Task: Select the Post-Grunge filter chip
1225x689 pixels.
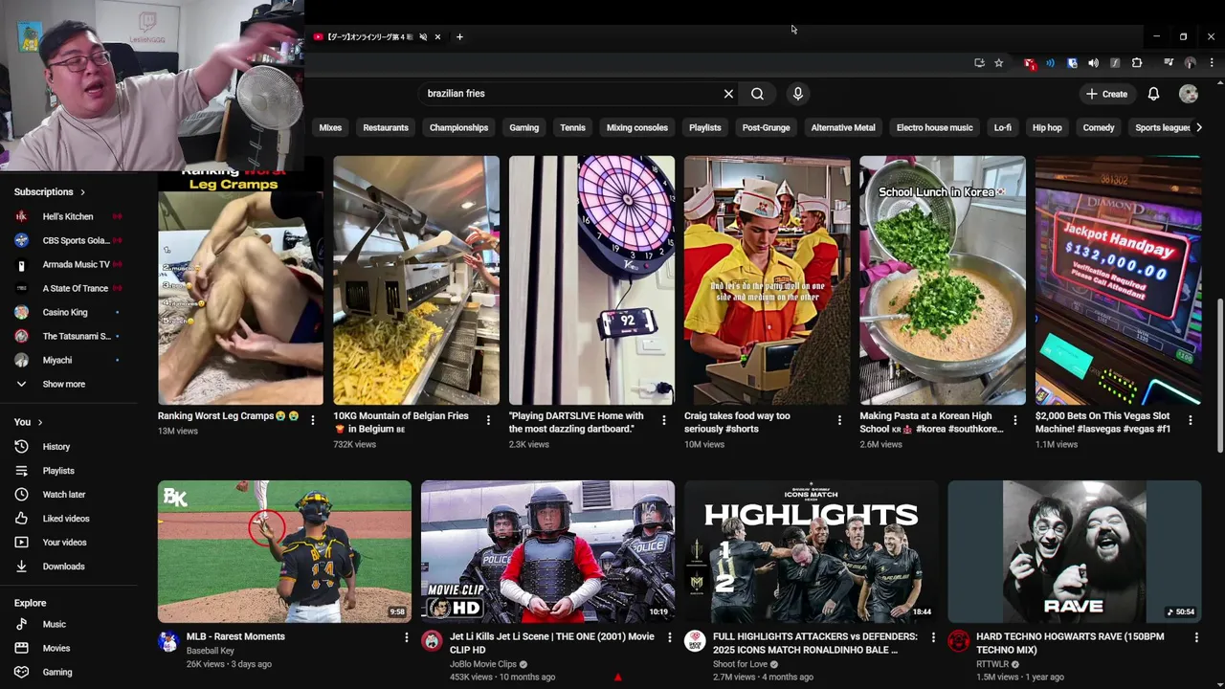Action: 766,127
